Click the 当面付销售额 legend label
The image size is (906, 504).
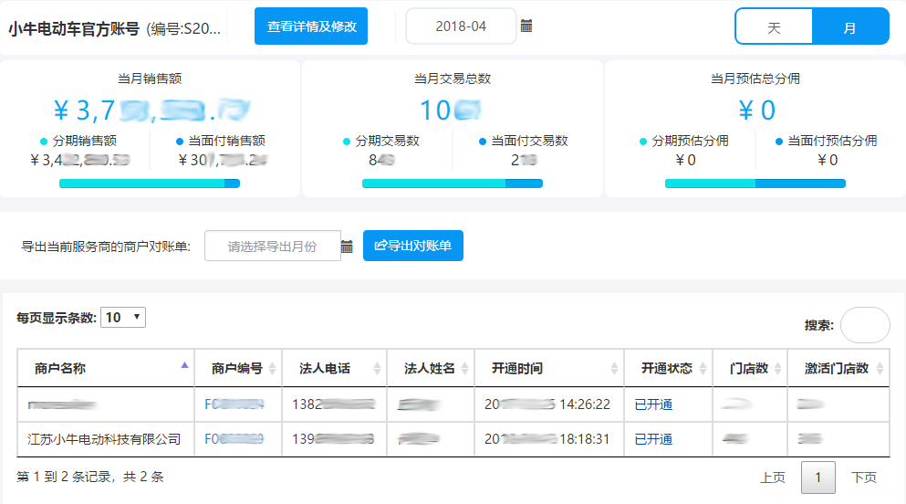pos(221,141)
